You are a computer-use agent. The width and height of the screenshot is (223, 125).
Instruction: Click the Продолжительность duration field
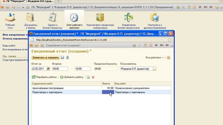click(106, 69)
